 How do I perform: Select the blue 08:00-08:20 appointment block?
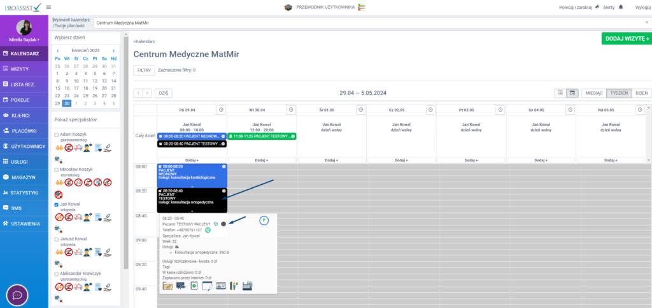click(192, 175)
